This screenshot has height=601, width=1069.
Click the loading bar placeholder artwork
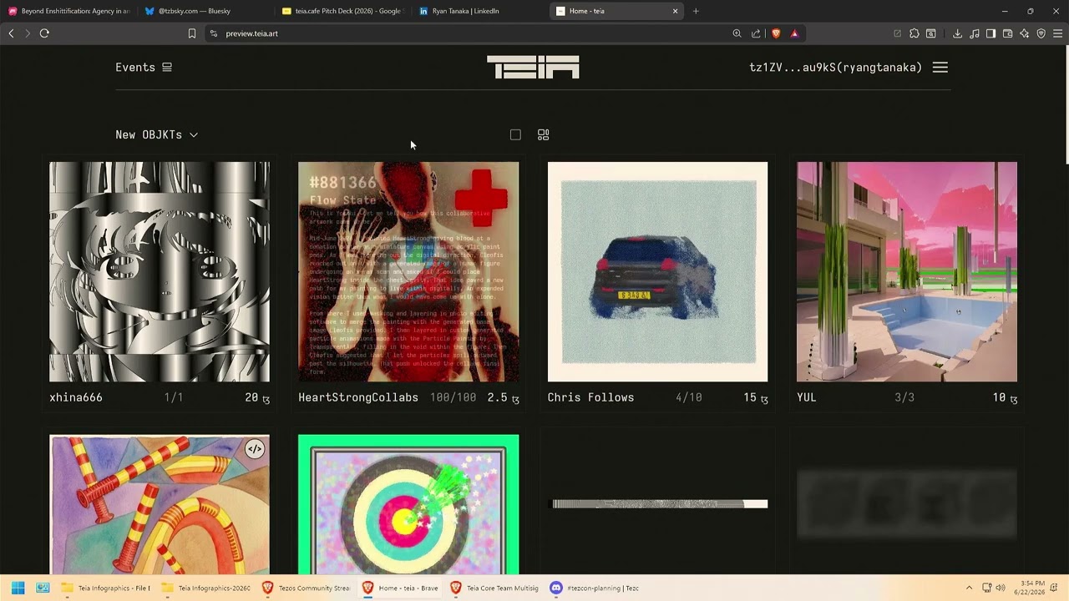click(x=659, y=503)
